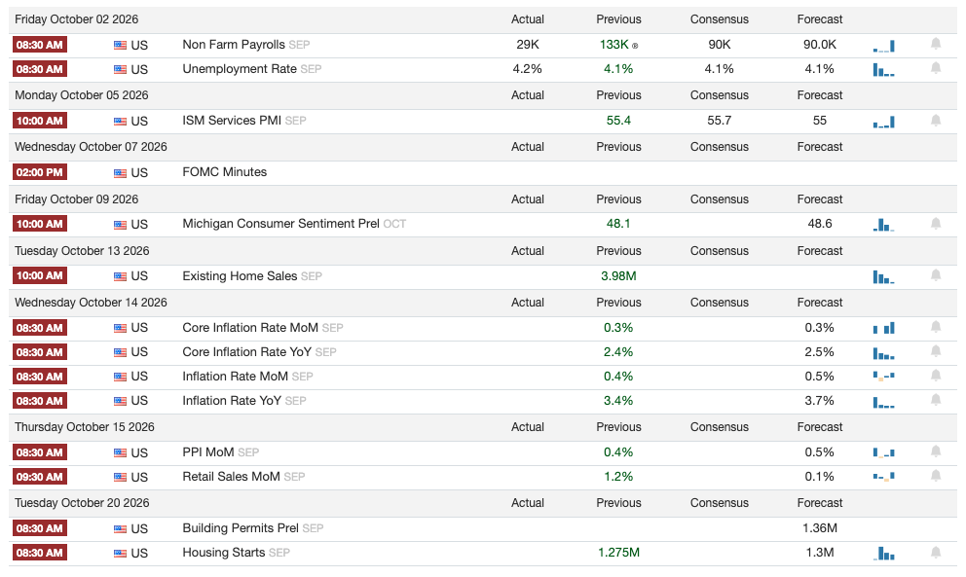Viewport: 966px width, 577px height.
Task: Open the Retail Sales MoM chart icon
Action: tap(883, 477)
